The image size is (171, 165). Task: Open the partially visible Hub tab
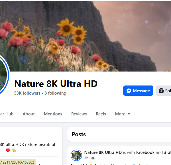tap(7, 114)
